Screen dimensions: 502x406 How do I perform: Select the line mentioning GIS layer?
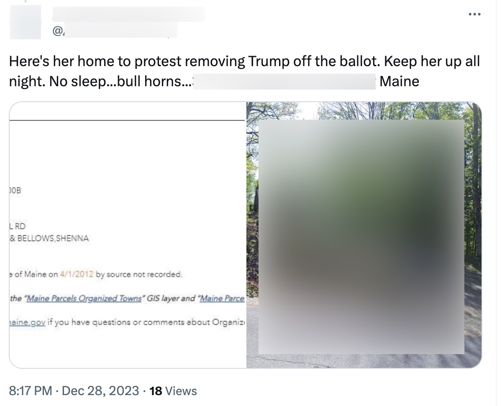pyautogui.click(x=127, y=298)
